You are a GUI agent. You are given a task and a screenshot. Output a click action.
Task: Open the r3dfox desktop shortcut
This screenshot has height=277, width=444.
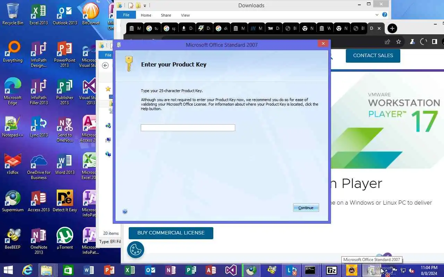[12, 163]
